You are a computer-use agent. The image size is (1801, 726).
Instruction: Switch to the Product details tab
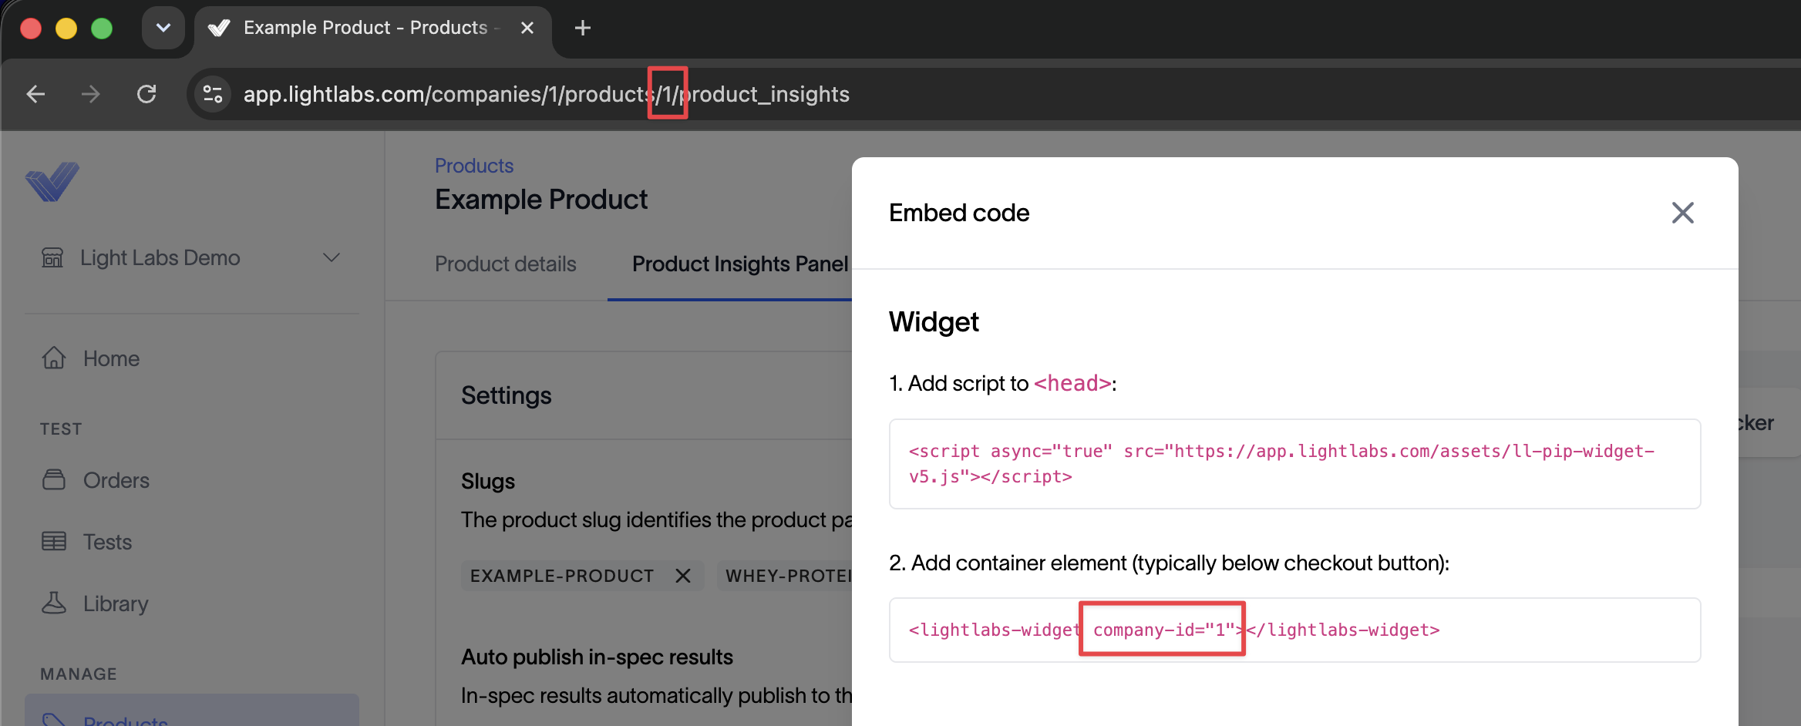click(506, 264)
